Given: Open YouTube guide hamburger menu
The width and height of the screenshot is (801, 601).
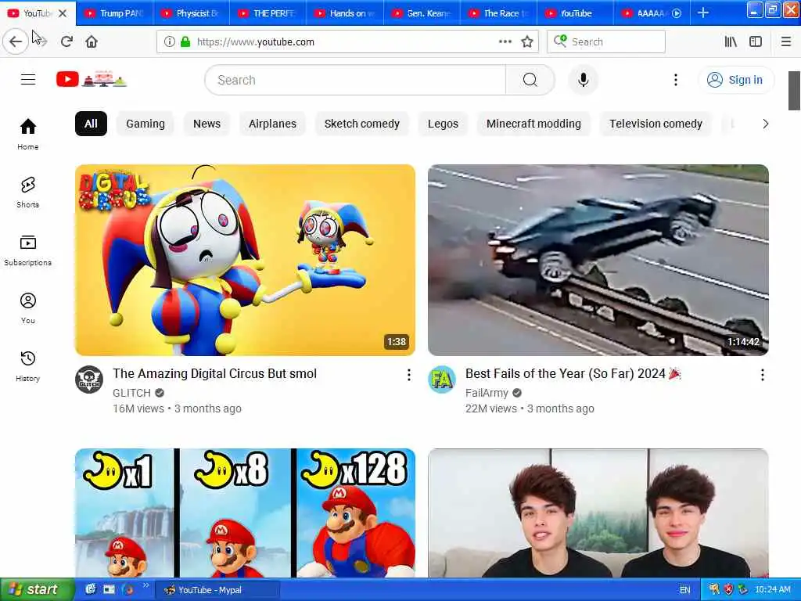Looking at the screenshot, I should pos(28,80).
